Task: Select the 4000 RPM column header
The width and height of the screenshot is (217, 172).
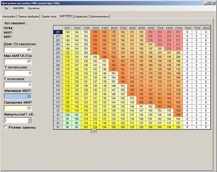Action: click(x=132, y=28)
